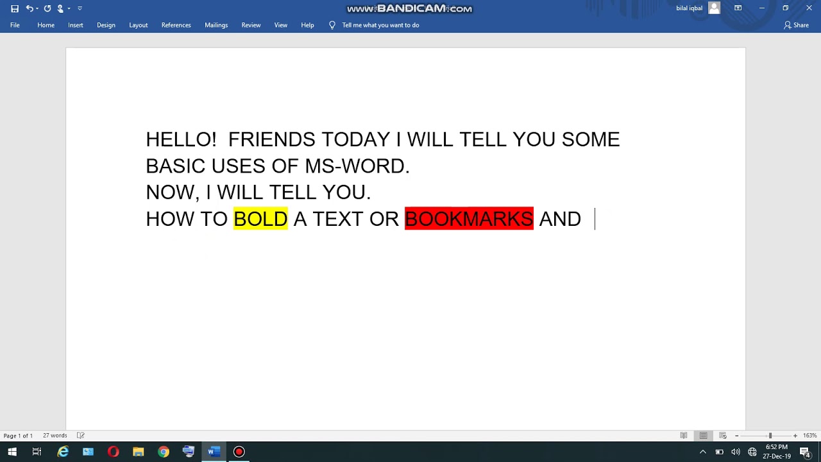Open Touch/Mouse mode dropdown arrow
821x462 pixels.
[69, 8]
